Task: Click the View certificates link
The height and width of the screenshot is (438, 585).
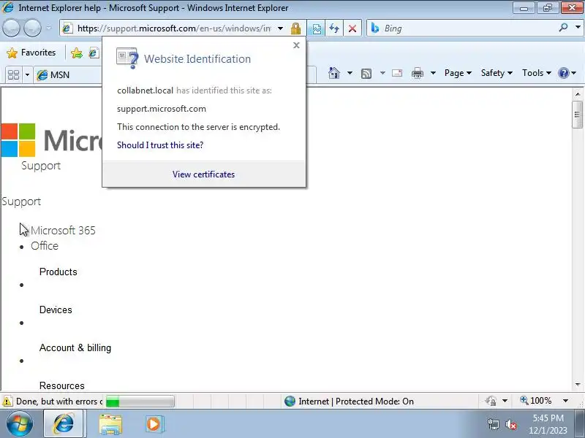Action: [204, 174]
